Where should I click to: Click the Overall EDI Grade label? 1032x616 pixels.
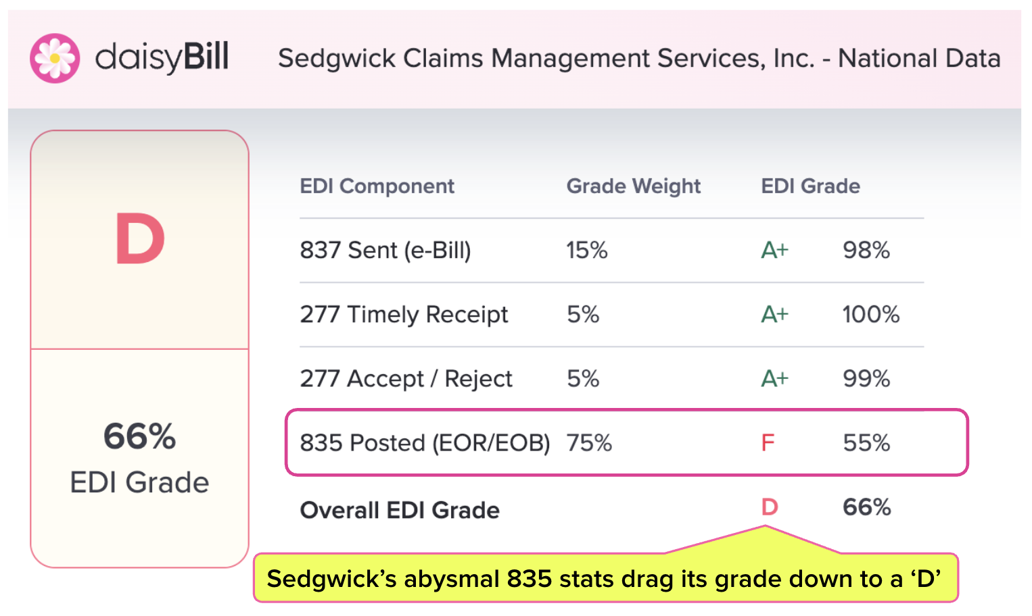pyautogui.click(x=400, y=511)
